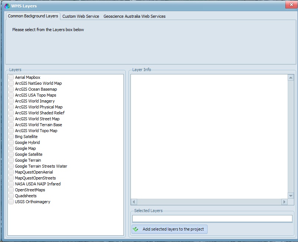Select the OpenStreetMaps layer checkbox
298x242 pixels.
point(11,190)
